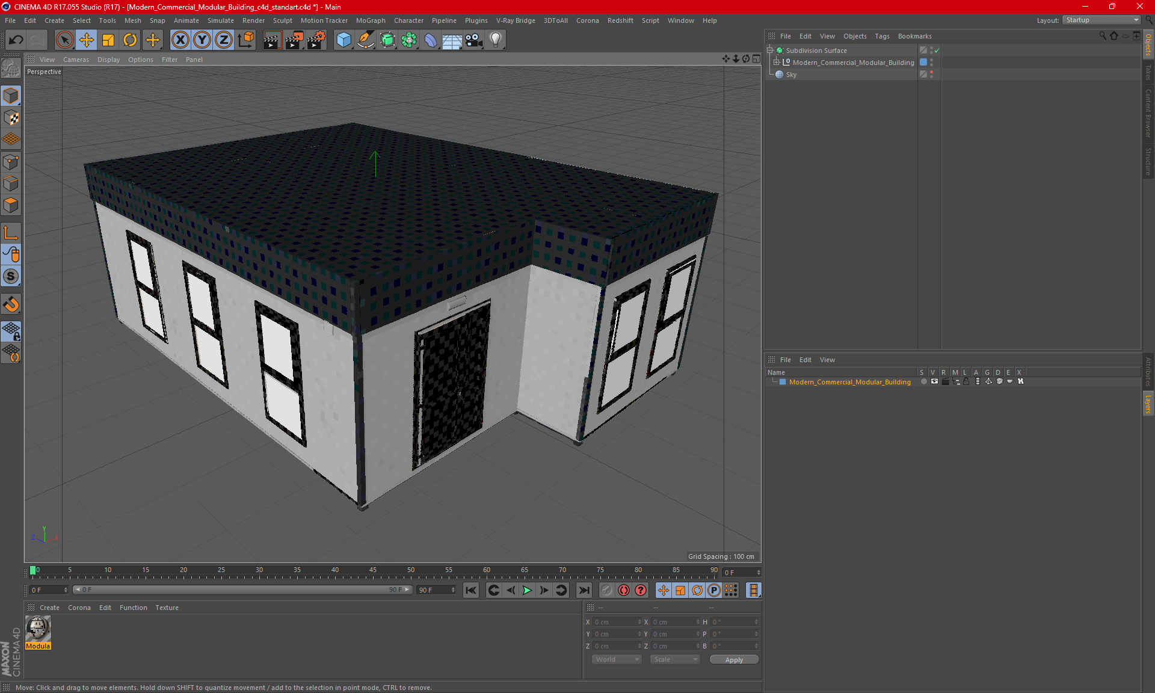Open the Deformer bend icon

(431, 40)
